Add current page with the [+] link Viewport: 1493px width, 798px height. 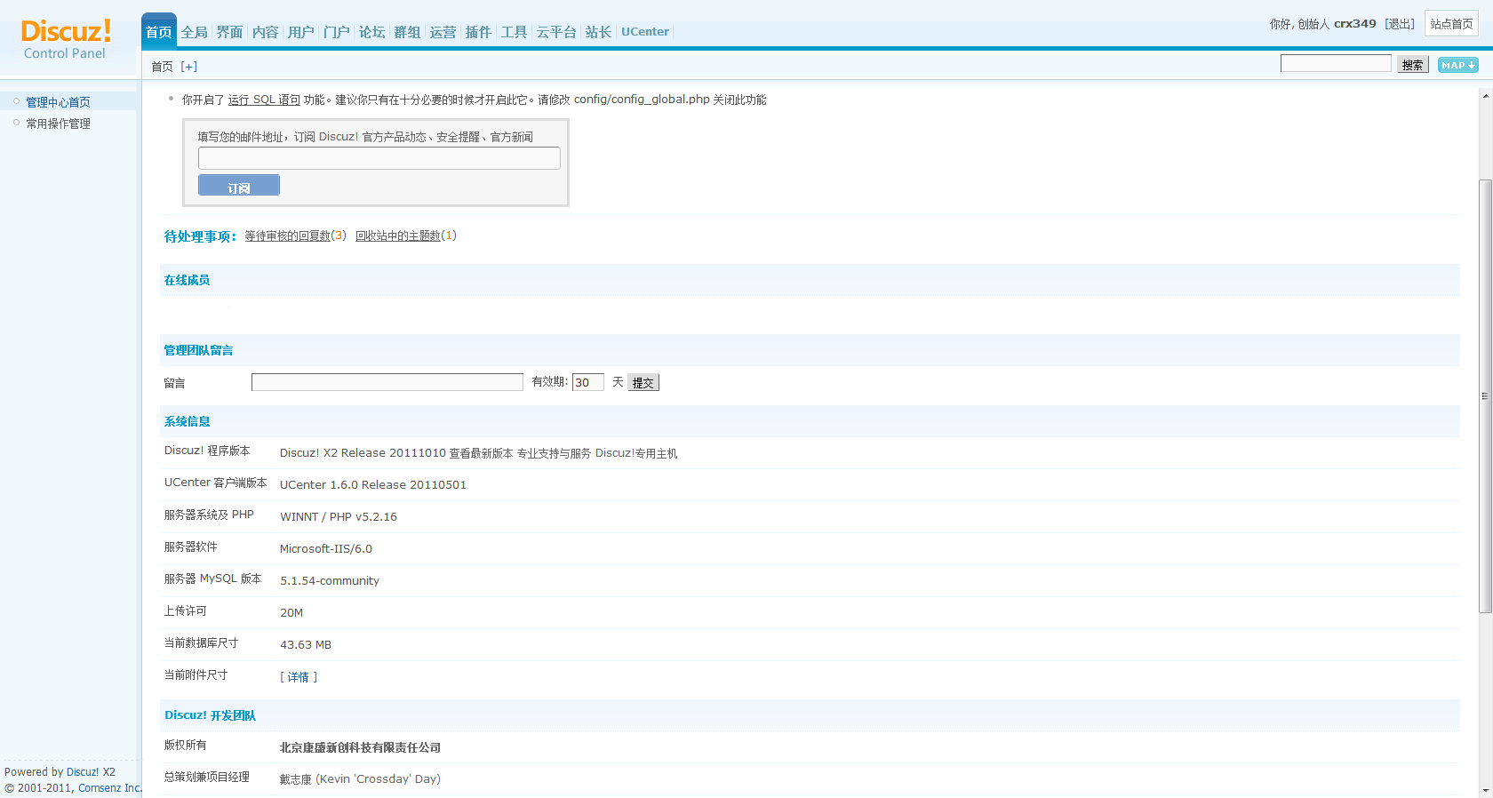click(188, 67)
